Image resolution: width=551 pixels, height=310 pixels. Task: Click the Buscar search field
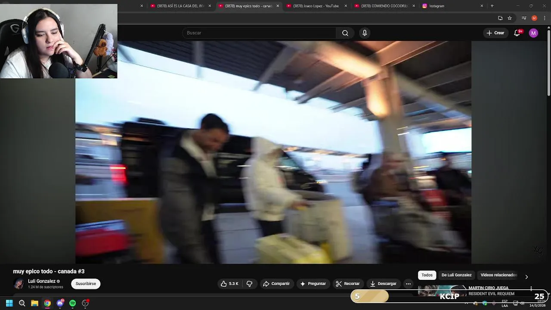[x=259, y=33]
